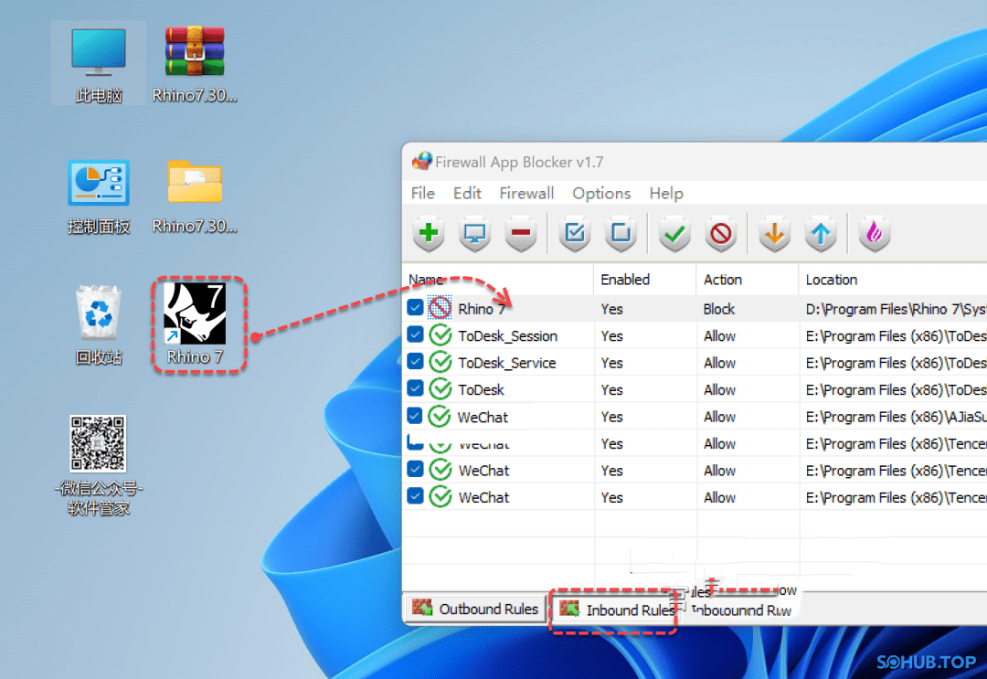Sort rules by the Action column header

tap(723, 280)
